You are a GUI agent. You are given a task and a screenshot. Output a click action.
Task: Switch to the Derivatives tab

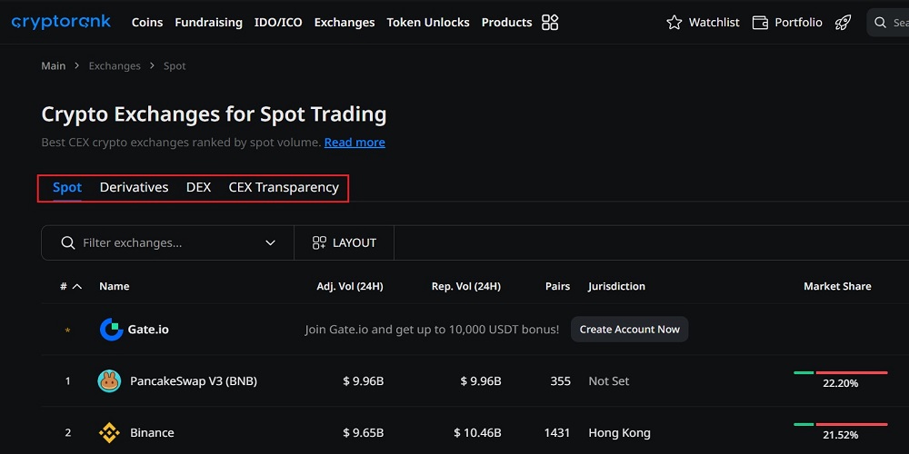[x=134, y=188]
